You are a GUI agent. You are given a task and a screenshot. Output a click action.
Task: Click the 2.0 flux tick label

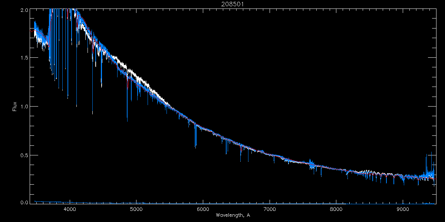24,10
